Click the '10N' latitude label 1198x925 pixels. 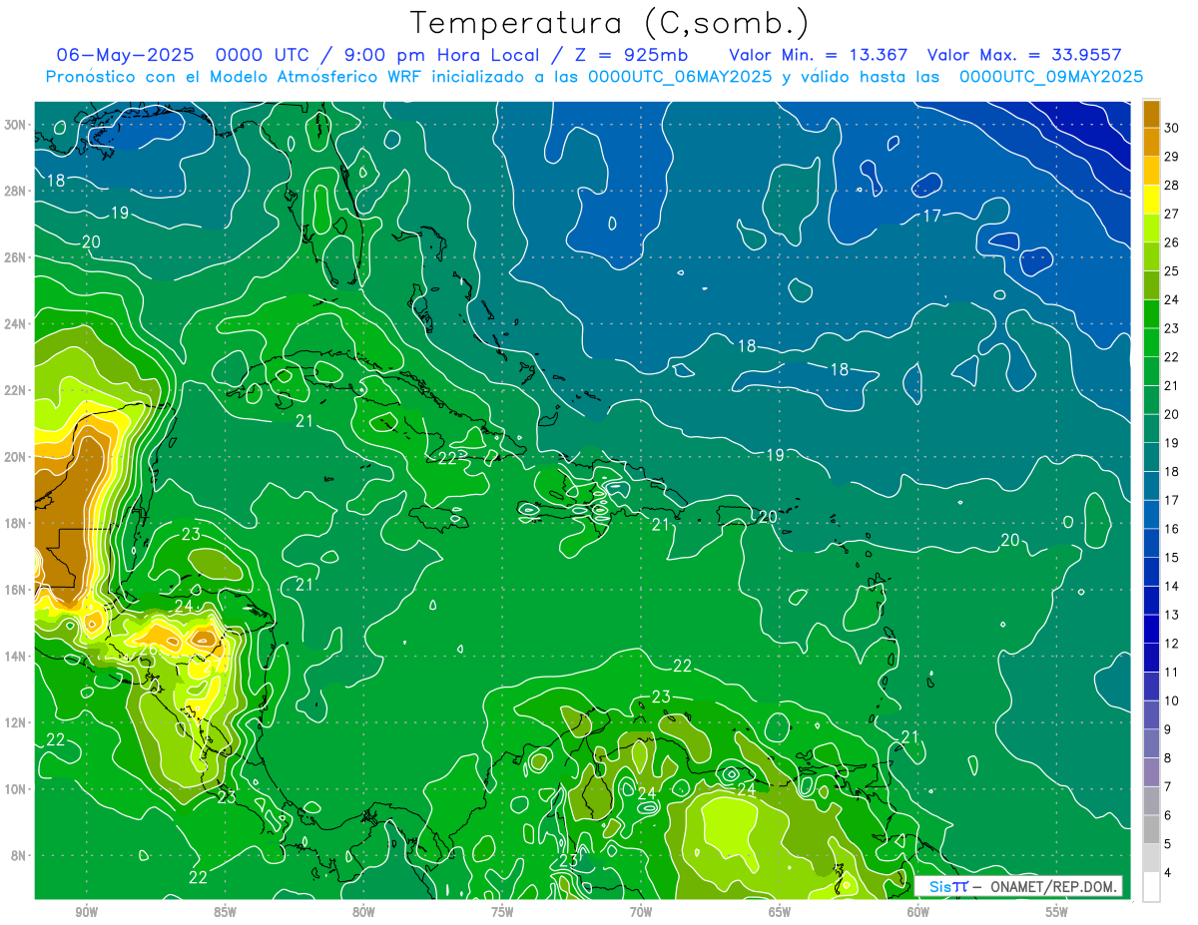pos(16,788)
